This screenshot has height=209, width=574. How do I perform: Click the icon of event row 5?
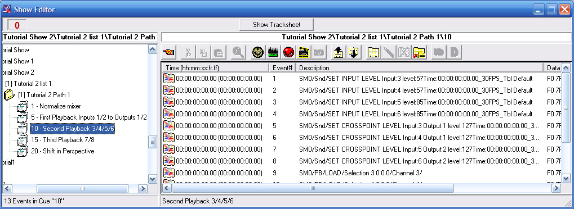click(169, 126)
